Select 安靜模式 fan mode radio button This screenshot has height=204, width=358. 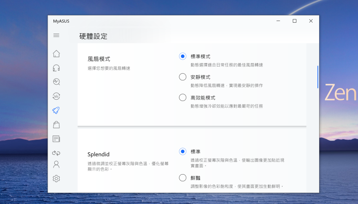(x=182, y=77)
